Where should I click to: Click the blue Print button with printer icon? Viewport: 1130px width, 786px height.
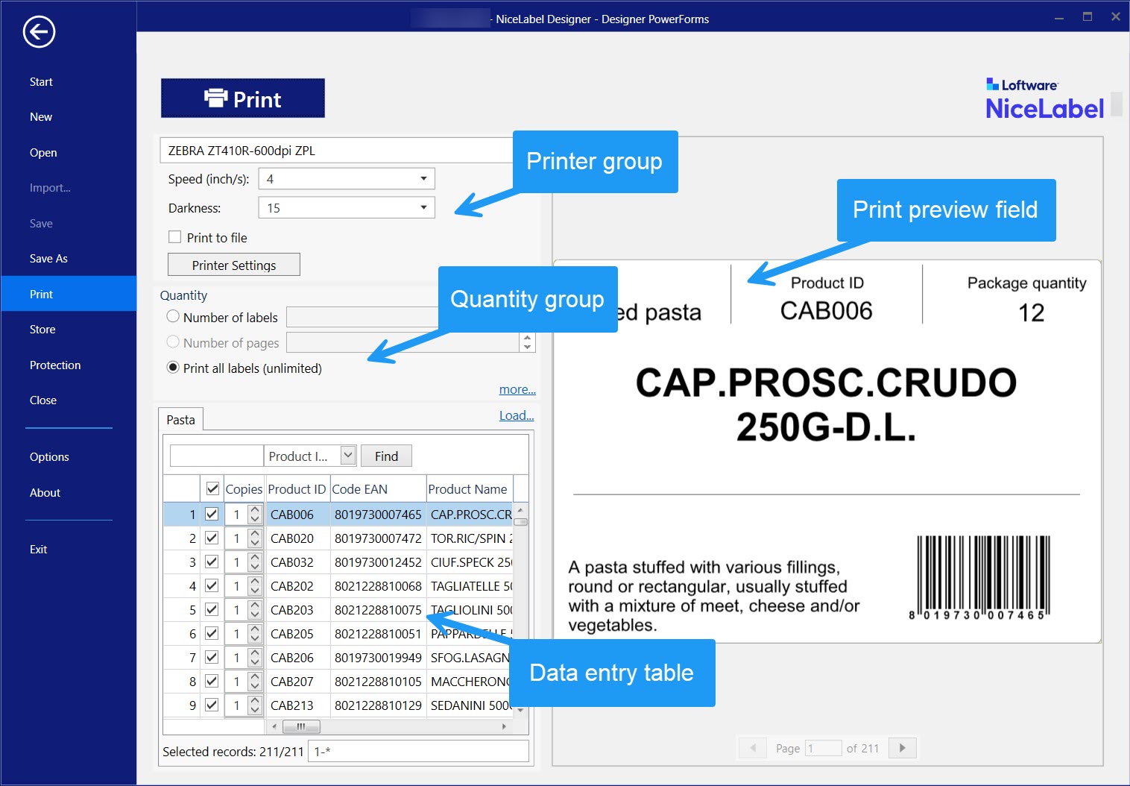coord(242,98)
